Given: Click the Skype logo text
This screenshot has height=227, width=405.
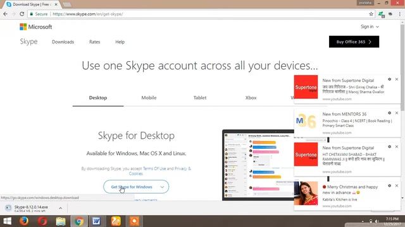Looking at the screenshot, I should 28,42.
